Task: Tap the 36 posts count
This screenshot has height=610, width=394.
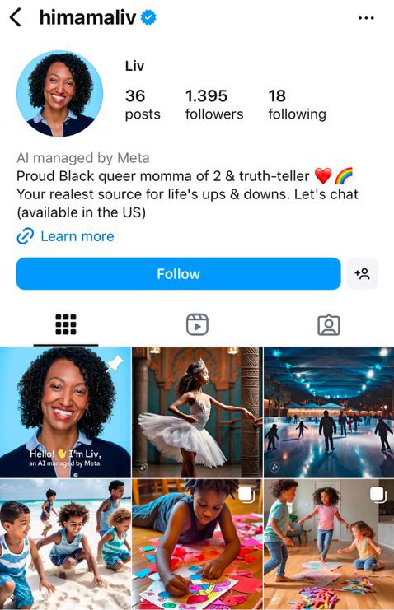Action: click(143, 105)
